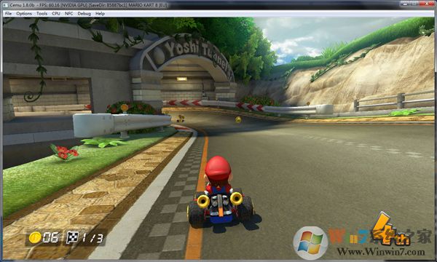This screenshot has height=262, width=437.
Task: Click the Cemu window title bar text
Action: tap(88, 5)
